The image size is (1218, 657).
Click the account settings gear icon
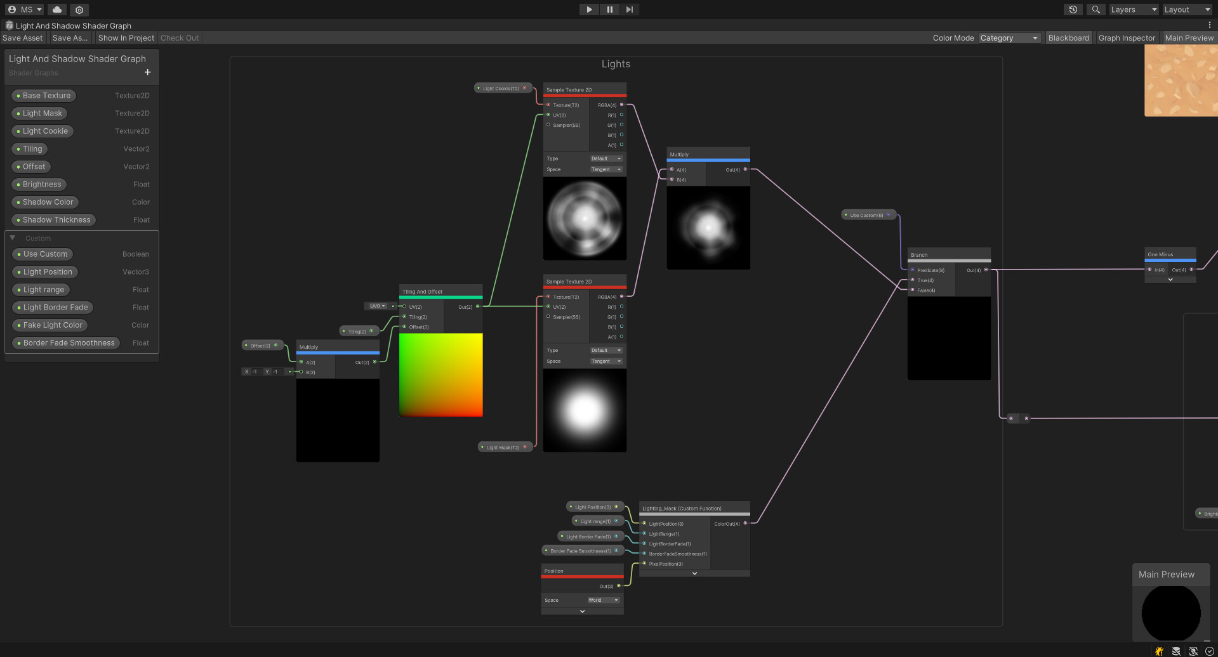(79, 10)
